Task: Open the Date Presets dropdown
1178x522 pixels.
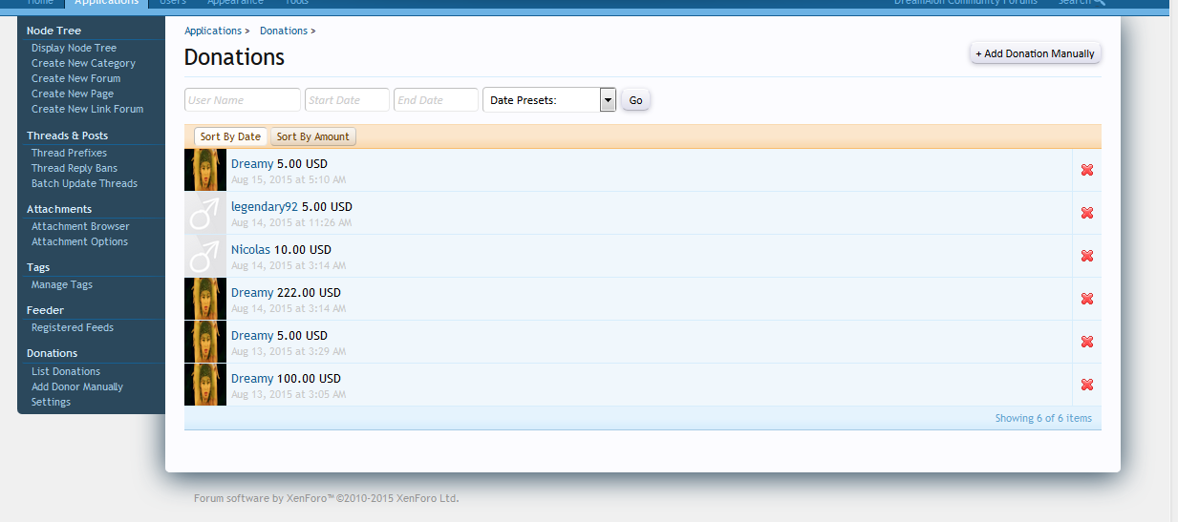Action: 549,100
